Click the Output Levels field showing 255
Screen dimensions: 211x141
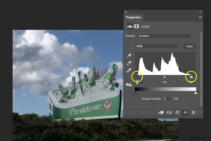coord(176,99)
